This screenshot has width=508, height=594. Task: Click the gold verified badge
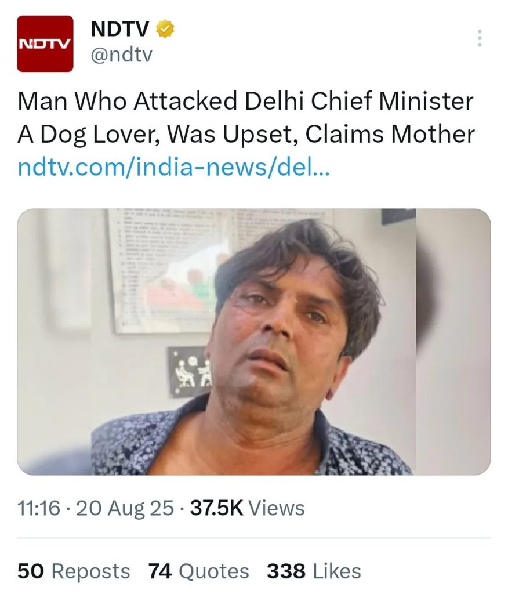pyautogui.click(x=166, y=28)
